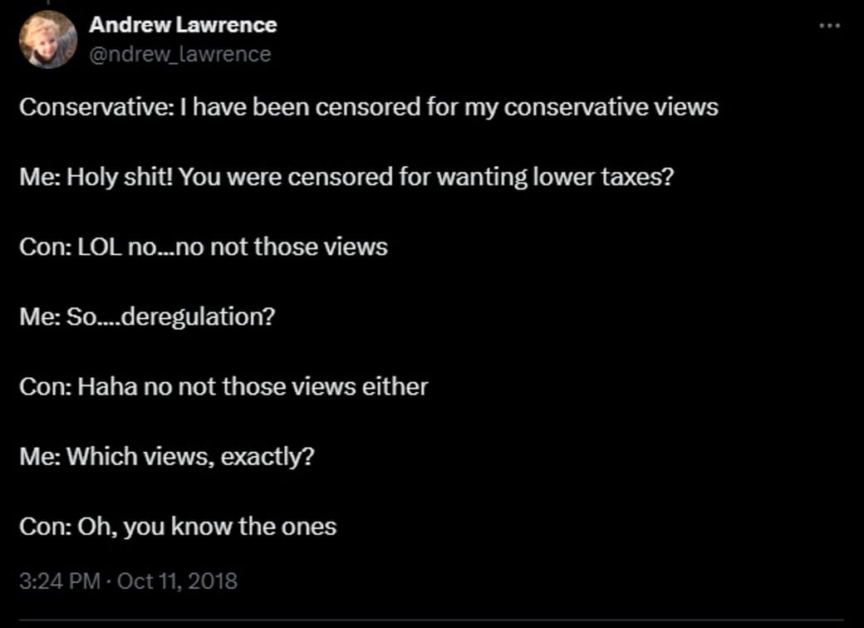Click the 'LOL no...no not those views' line

[204, 247]
